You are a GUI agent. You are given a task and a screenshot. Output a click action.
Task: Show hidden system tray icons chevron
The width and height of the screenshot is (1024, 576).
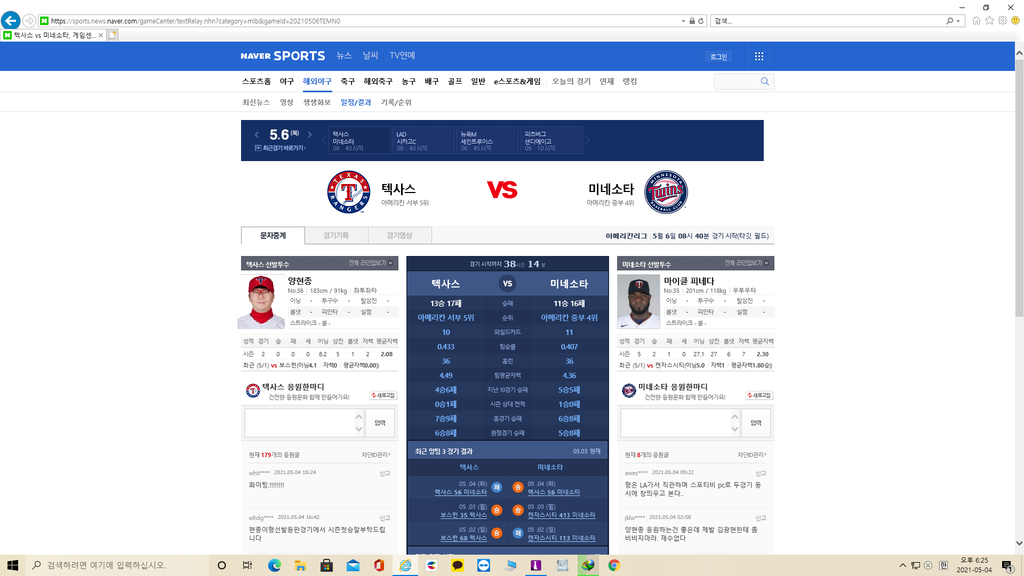click(x=902, y=565)
